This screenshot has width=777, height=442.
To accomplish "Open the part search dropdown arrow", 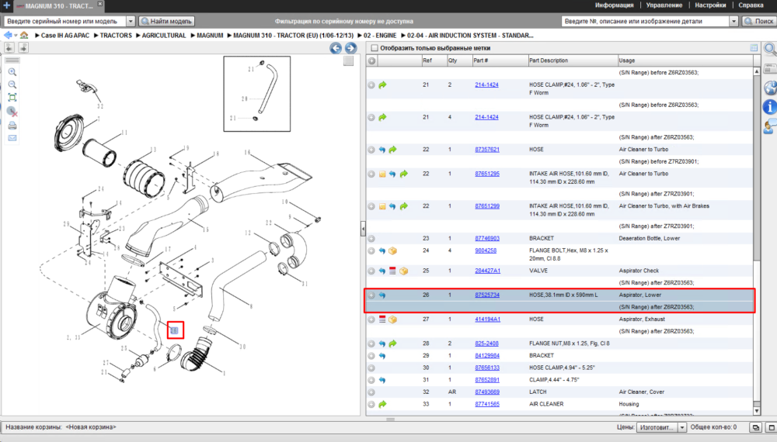I will [x=734, y=21].
